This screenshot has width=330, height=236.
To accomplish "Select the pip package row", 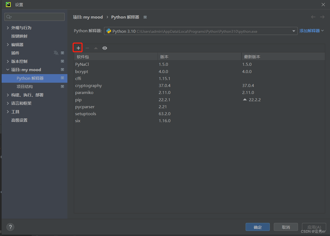I will tap(200, 100).
